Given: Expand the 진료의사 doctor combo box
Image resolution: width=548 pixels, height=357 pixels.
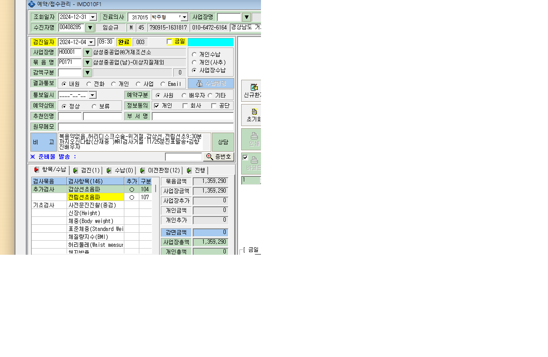Looking at the screenshot, I should tap(184, 17).
